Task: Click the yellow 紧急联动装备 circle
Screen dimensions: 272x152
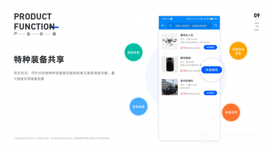Action: point(238,51)
